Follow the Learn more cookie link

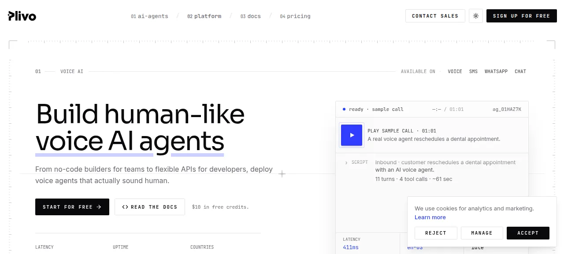(x=430, y=217)
